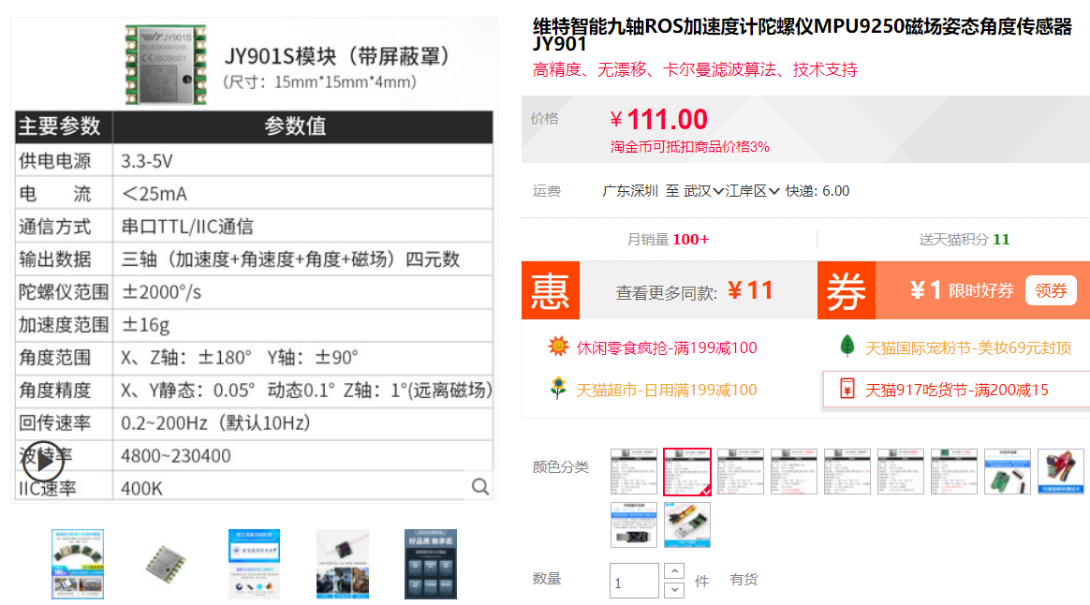View first gallery thumbnail with multiple modules

78,564
